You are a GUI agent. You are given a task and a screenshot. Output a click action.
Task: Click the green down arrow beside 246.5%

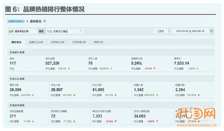pyautogui.click(x=69, y=69)
